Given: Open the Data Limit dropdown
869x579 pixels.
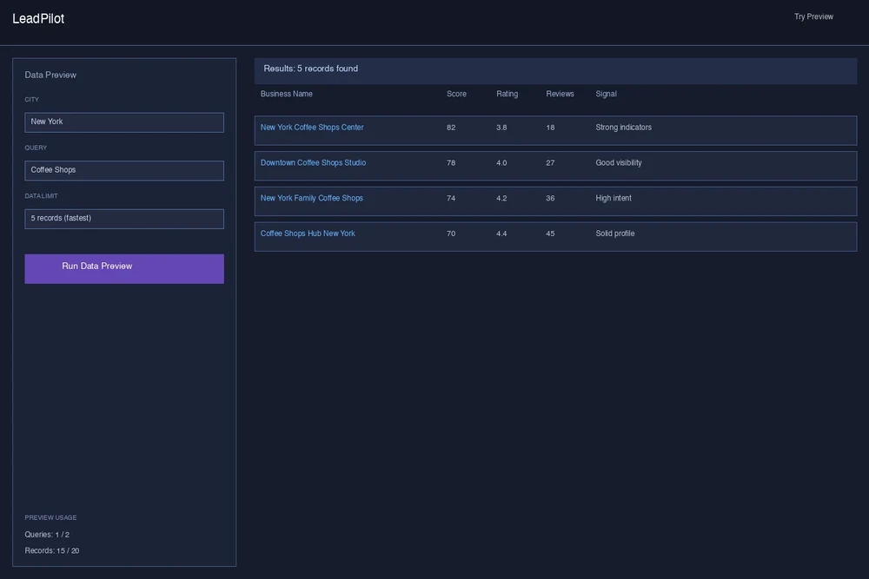Looking at the screenshot, I should click(x=124, y=219).
